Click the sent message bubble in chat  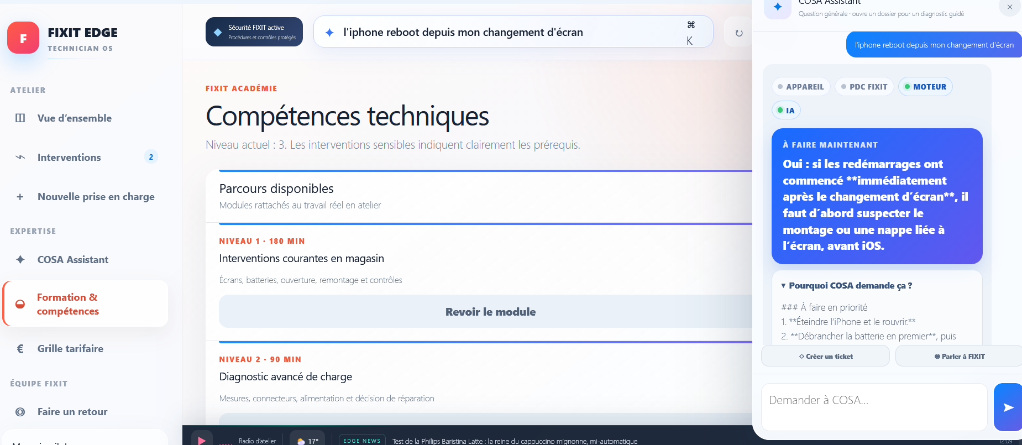[934, 45]
